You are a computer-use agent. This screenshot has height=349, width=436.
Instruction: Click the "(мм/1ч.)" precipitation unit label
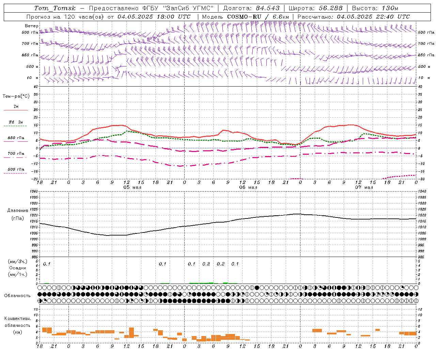pos(18,274)
